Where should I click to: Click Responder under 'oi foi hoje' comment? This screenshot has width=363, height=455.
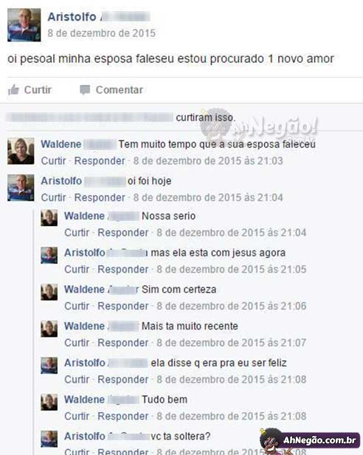[100, 198]
